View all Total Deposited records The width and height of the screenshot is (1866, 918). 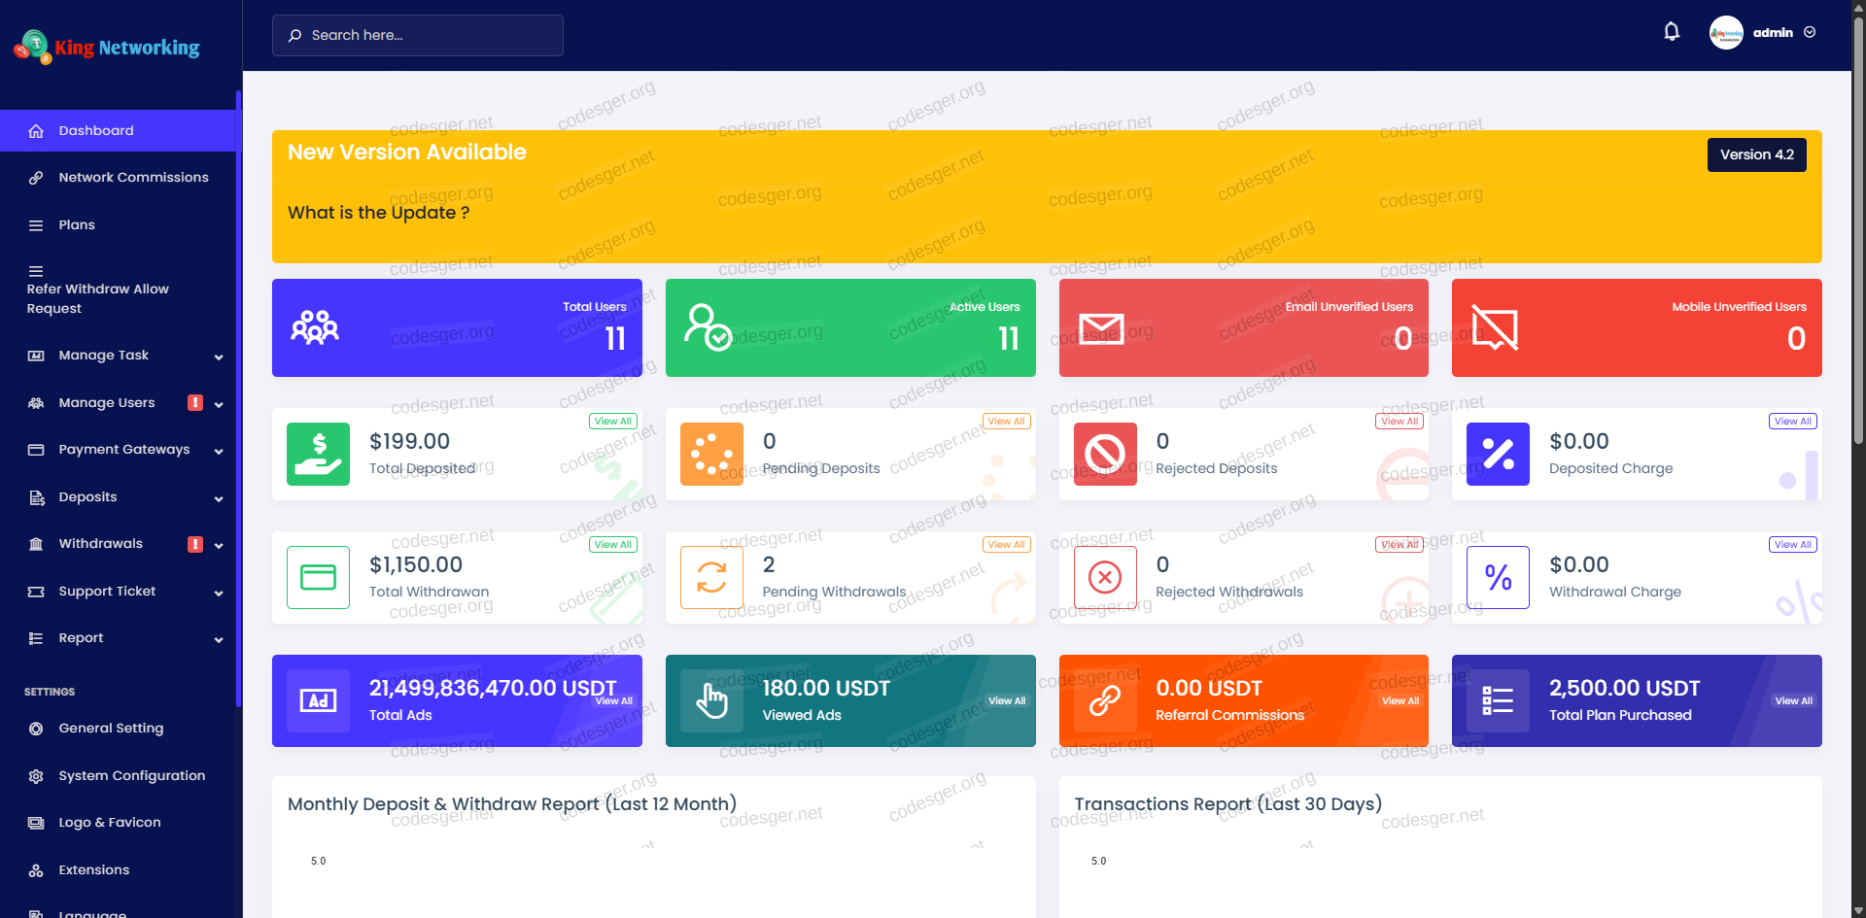[x=612, y=422]
